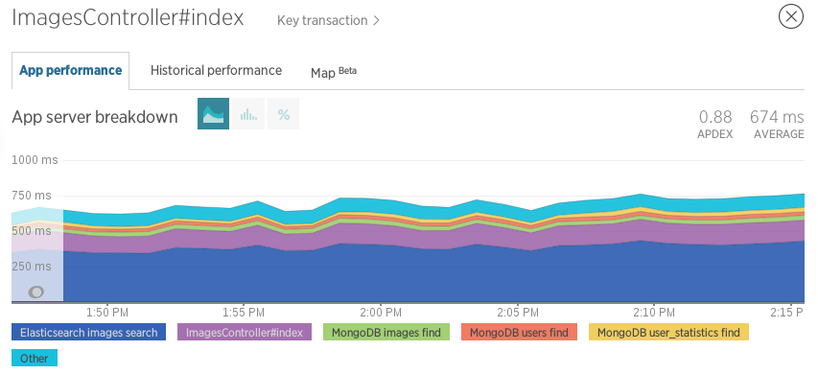Switch to the percentage breakdown view
This screenshot has width=818, height=374.
[x=283, y=114]
